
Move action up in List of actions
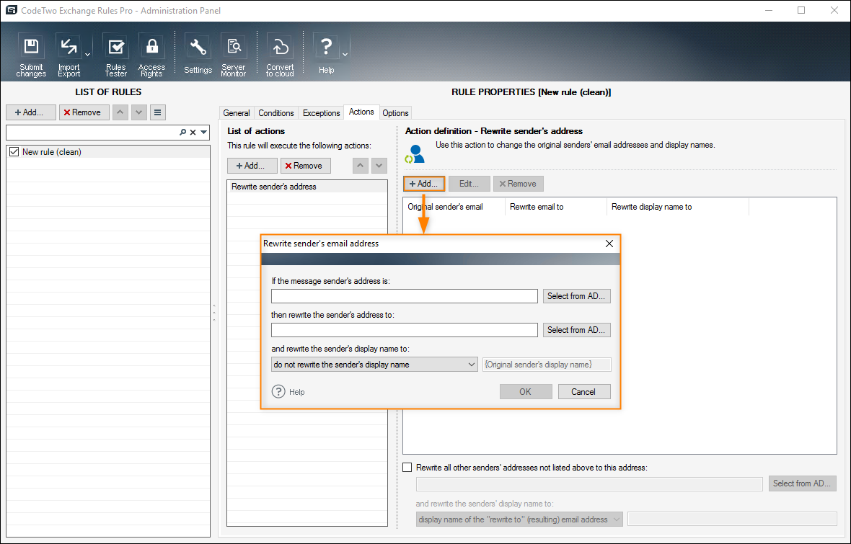click(361, 166)
